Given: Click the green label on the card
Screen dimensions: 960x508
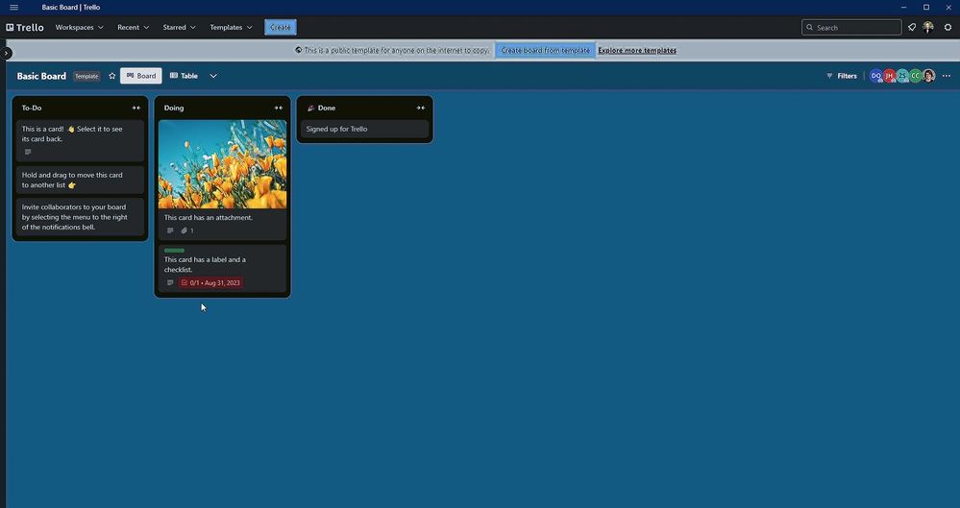Looking at the screenshot, I should [x=174, y=251].
